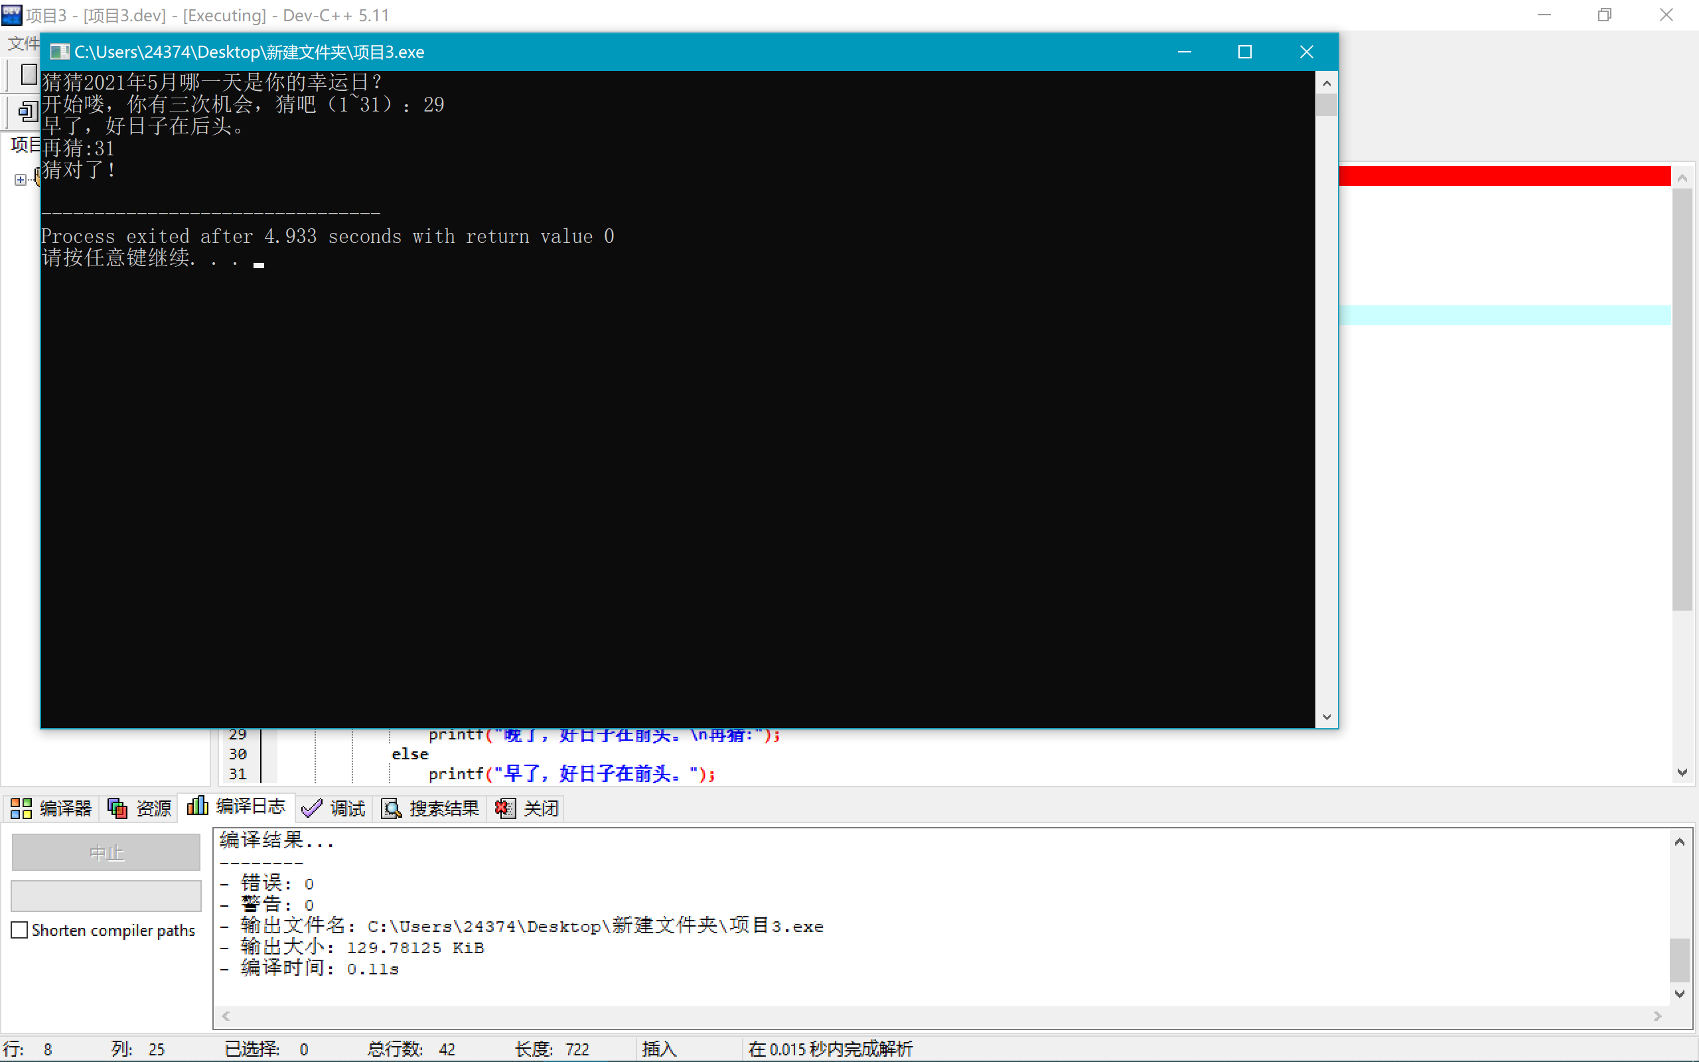Click the 关闭 close panel tab
This screenshot has width=1699, height=1062.
[527, 808]
